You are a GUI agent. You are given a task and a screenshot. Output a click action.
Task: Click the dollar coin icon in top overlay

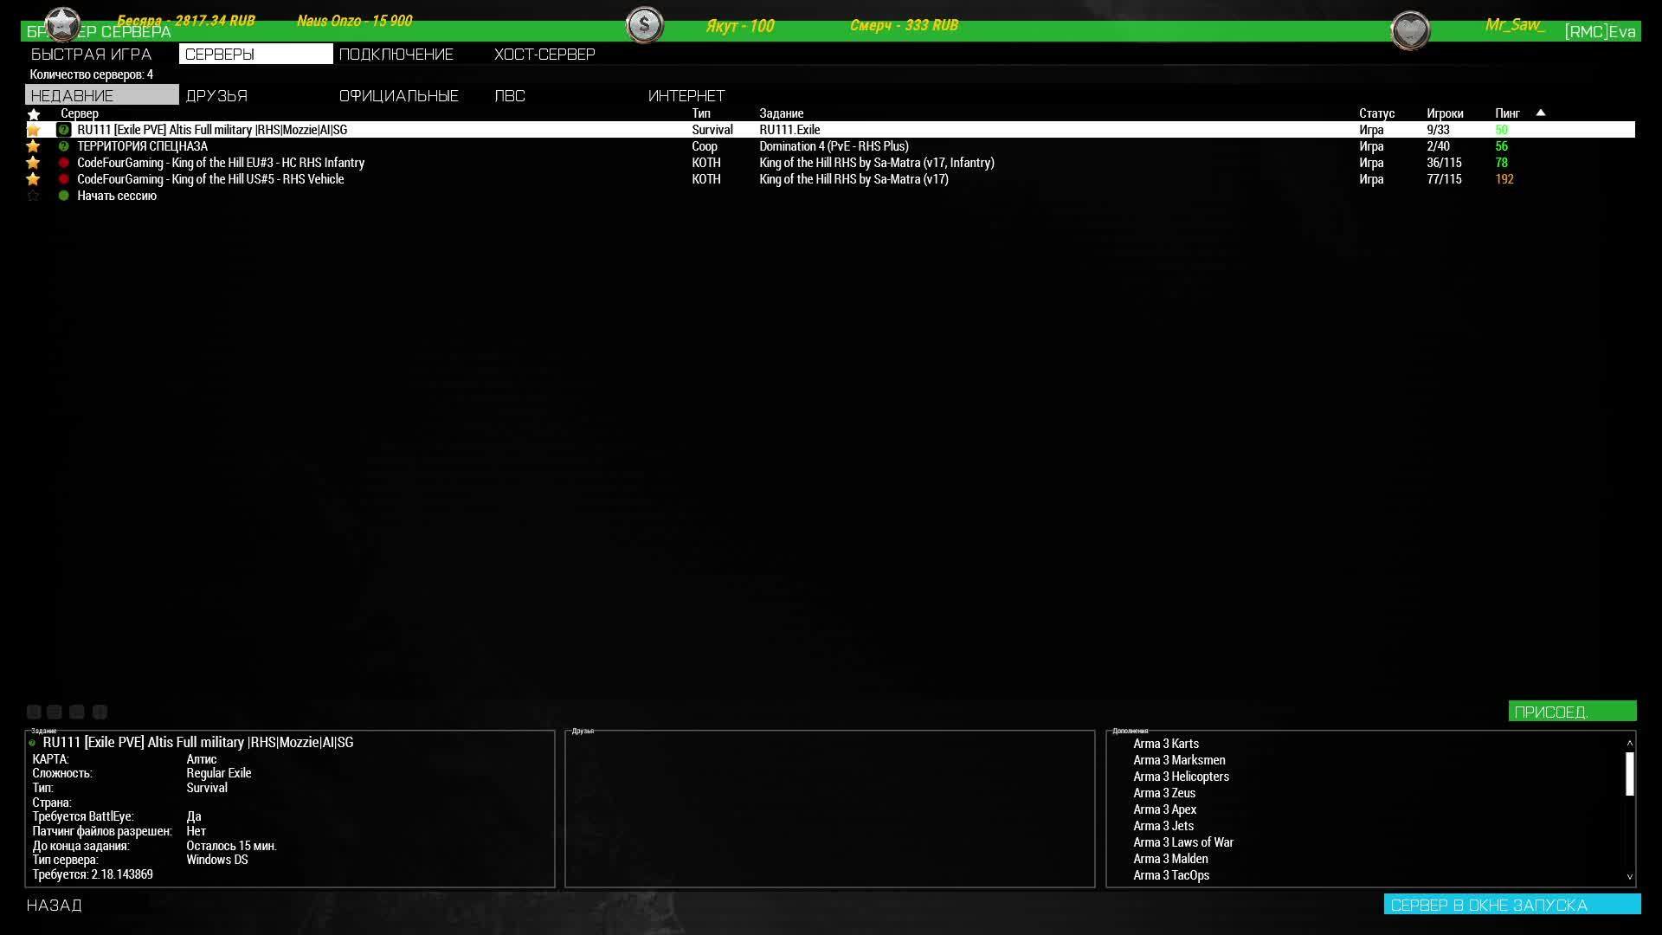click(x=644, y=25)
